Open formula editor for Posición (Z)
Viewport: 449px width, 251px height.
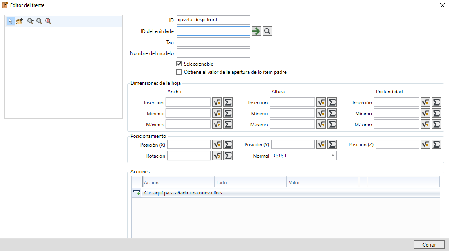click(425, 144)
